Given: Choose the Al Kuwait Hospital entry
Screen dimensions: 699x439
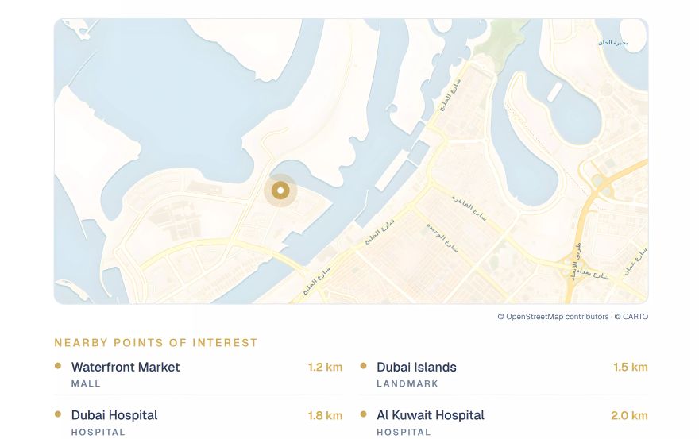Looking at the screenshot, I should pos(504,422).
